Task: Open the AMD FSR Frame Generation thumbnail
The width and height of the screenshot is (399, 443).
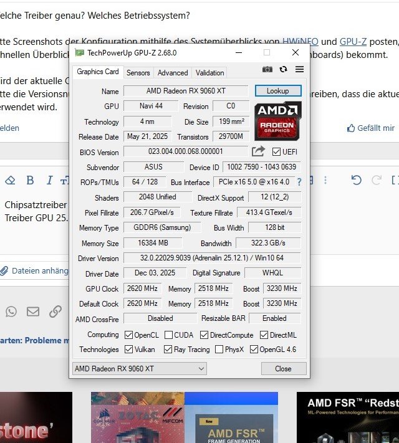Action: point(231,417)
